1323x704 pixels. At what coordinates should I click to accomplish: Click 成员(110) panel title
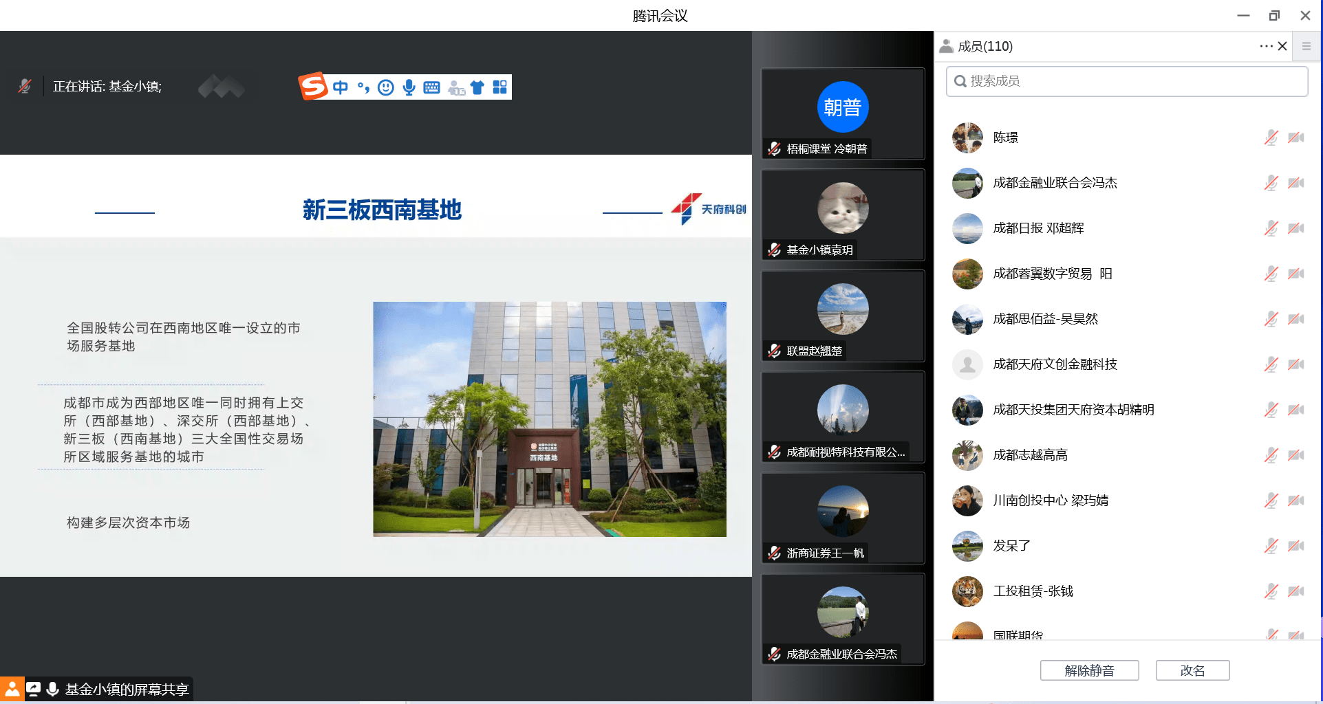[985, 46]
